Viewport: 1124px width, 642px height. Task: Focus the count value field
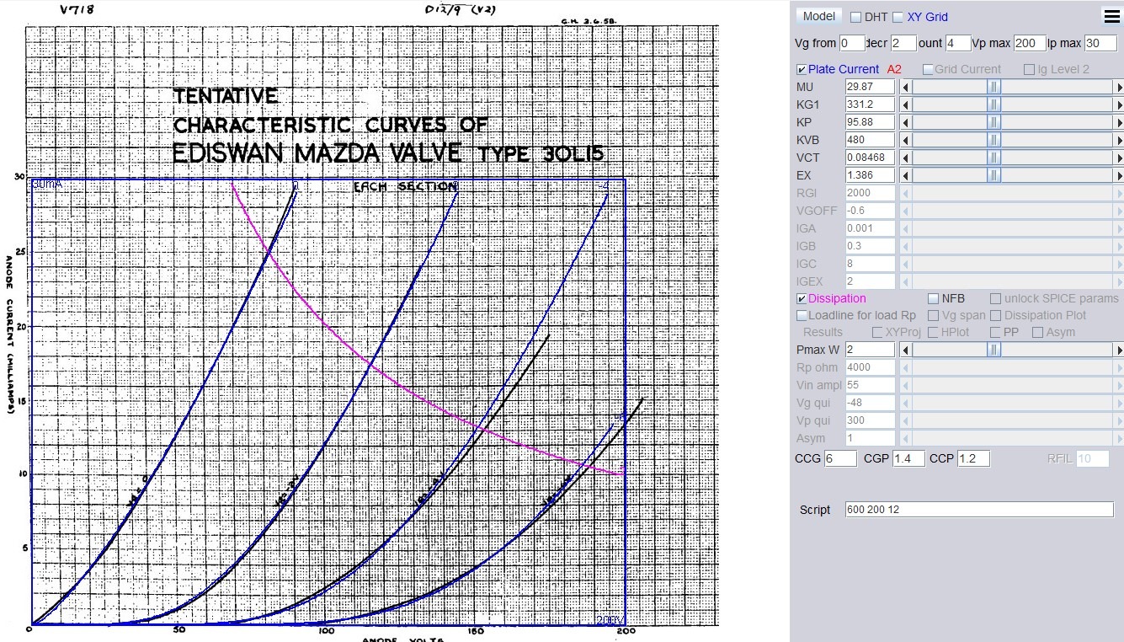coord(958,43)
